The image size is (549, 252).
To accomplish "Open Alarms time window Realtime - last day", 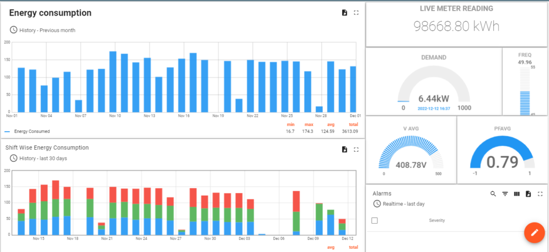I will click(x=399, y=204).
